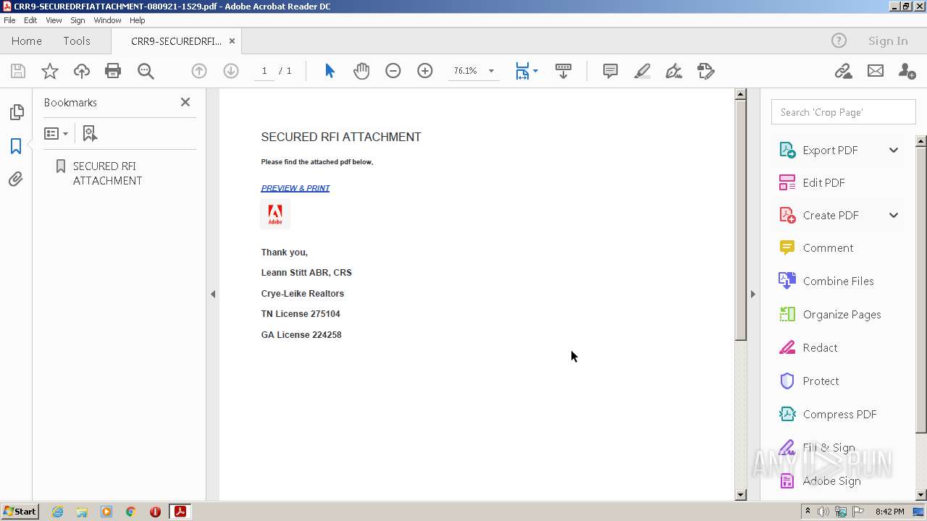Open the Windows Start menu

20,512
